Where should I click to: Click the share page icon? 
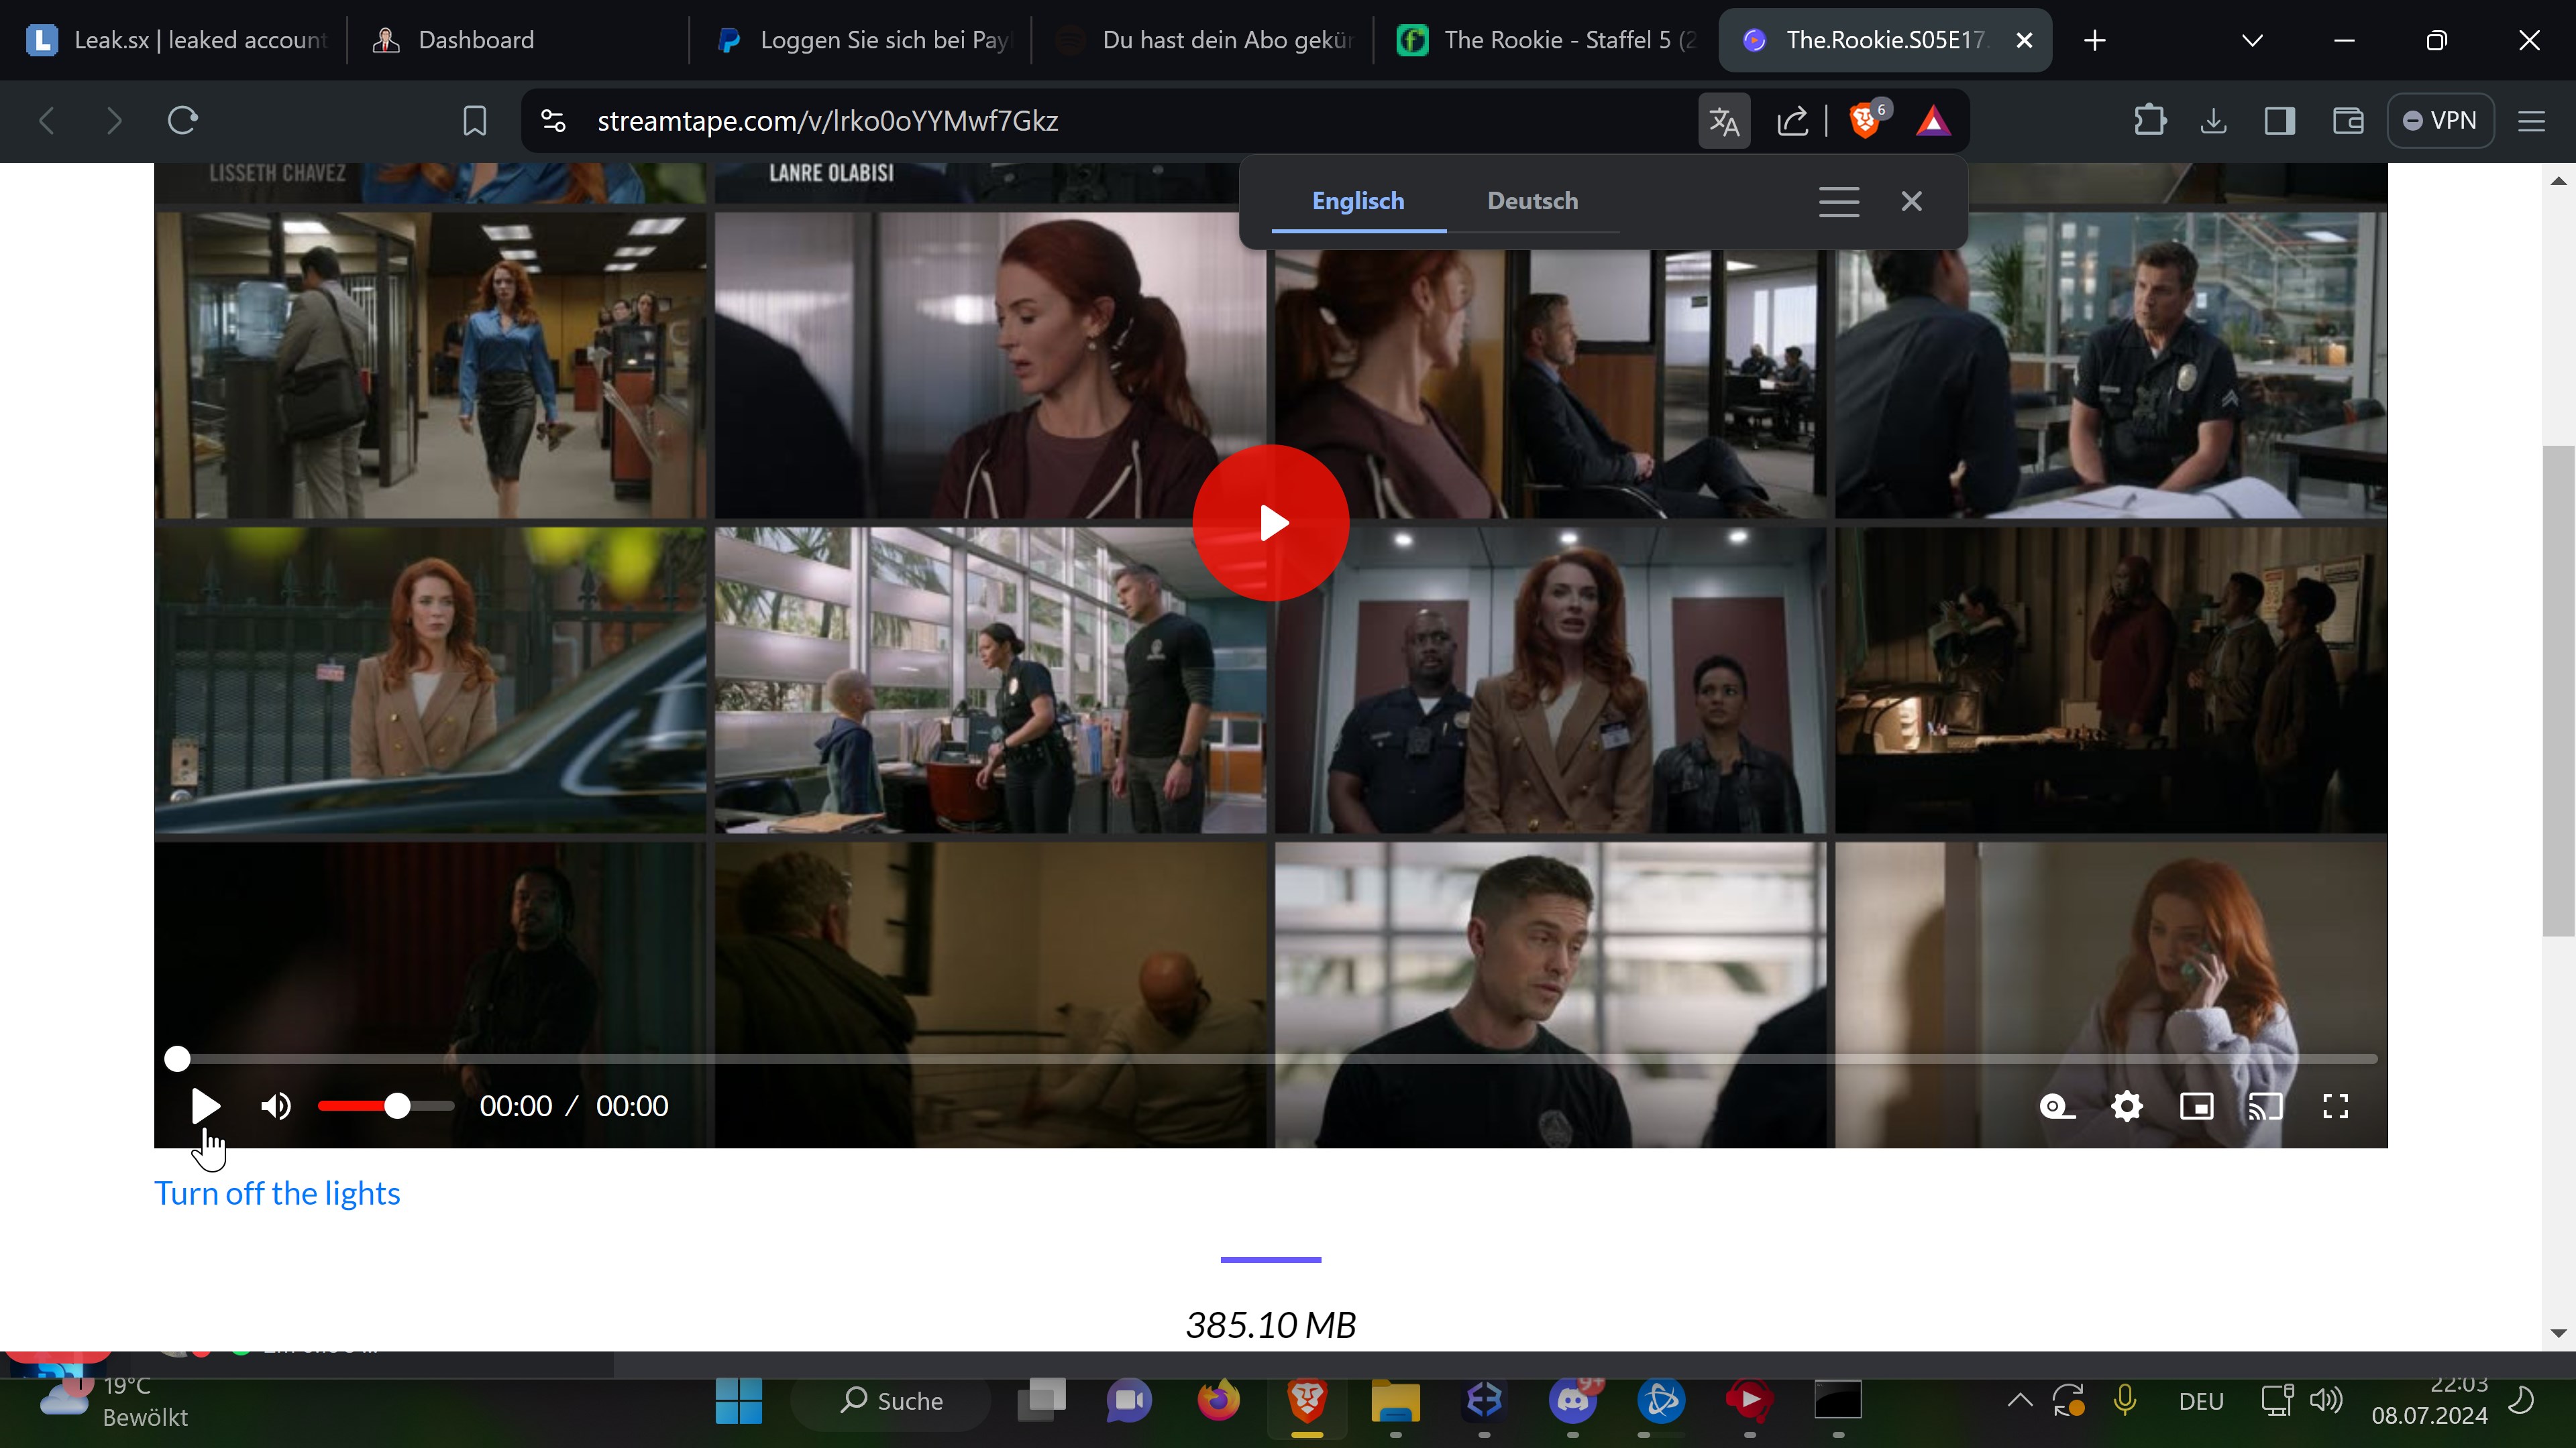point(1792,121)
